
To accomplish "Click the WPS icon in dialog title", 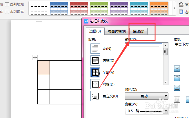I will point(86,21).
